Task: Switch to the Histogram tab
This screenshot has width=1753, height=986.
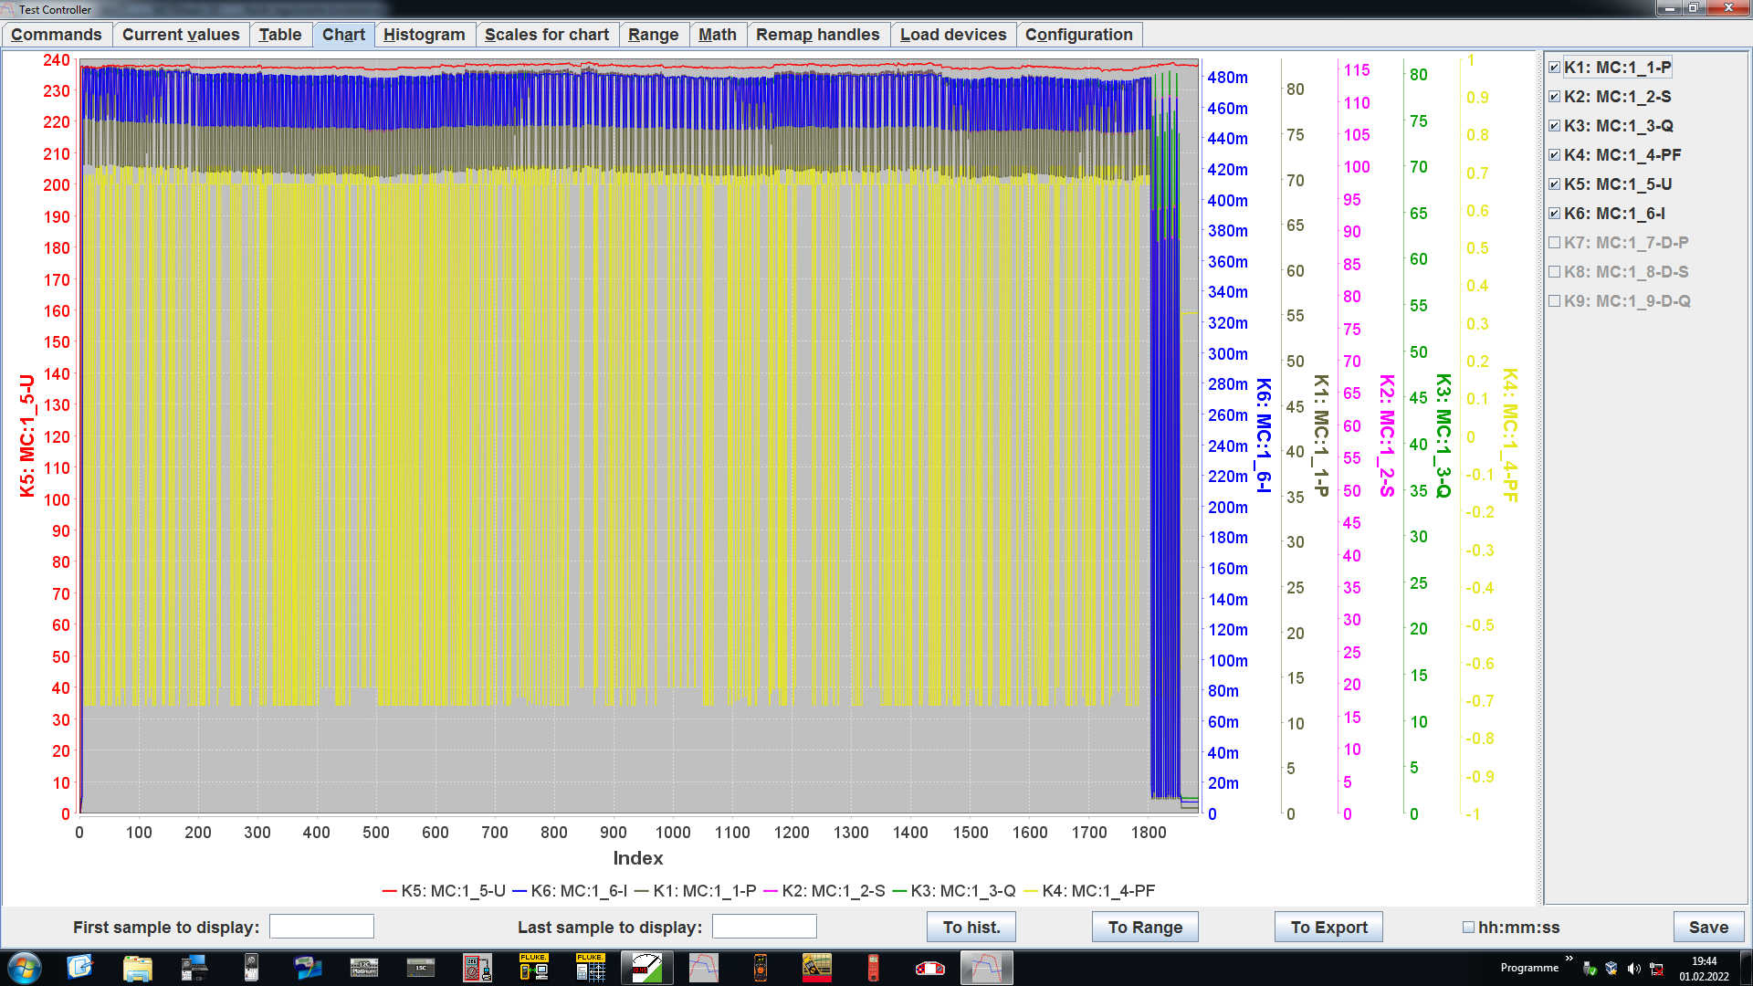Action: pyautogui.click(x=424, y=35)
